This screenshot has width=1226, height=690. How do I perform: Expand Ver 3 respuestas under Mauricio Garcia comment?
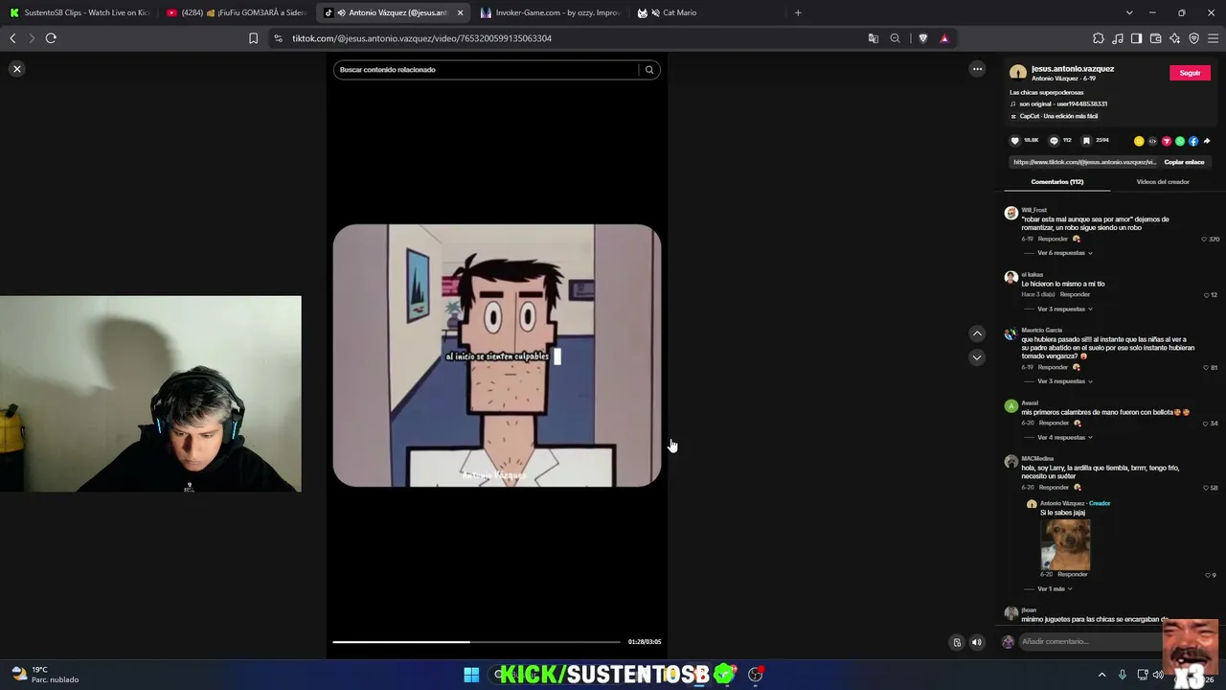1064,381
